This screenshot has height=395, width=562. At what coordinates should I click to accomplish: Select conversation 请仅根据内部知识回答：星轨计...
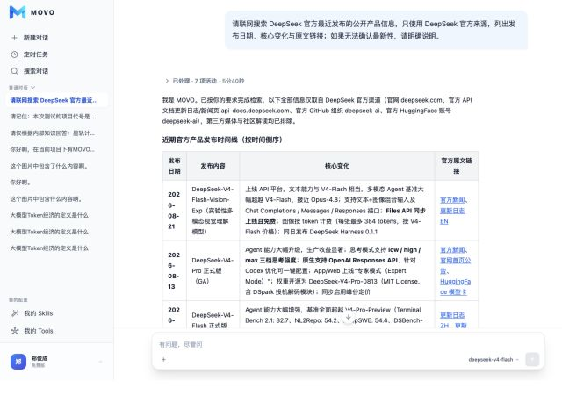coord(56,133)
